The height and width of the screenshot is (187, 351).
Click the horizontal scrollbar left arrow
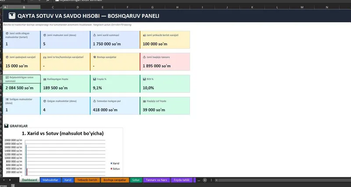216,180
